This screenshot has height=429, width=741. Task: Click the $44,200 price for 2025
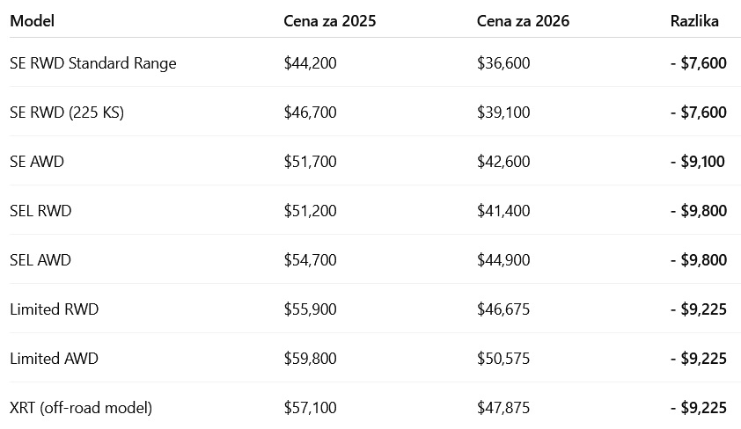pos(310,63)
